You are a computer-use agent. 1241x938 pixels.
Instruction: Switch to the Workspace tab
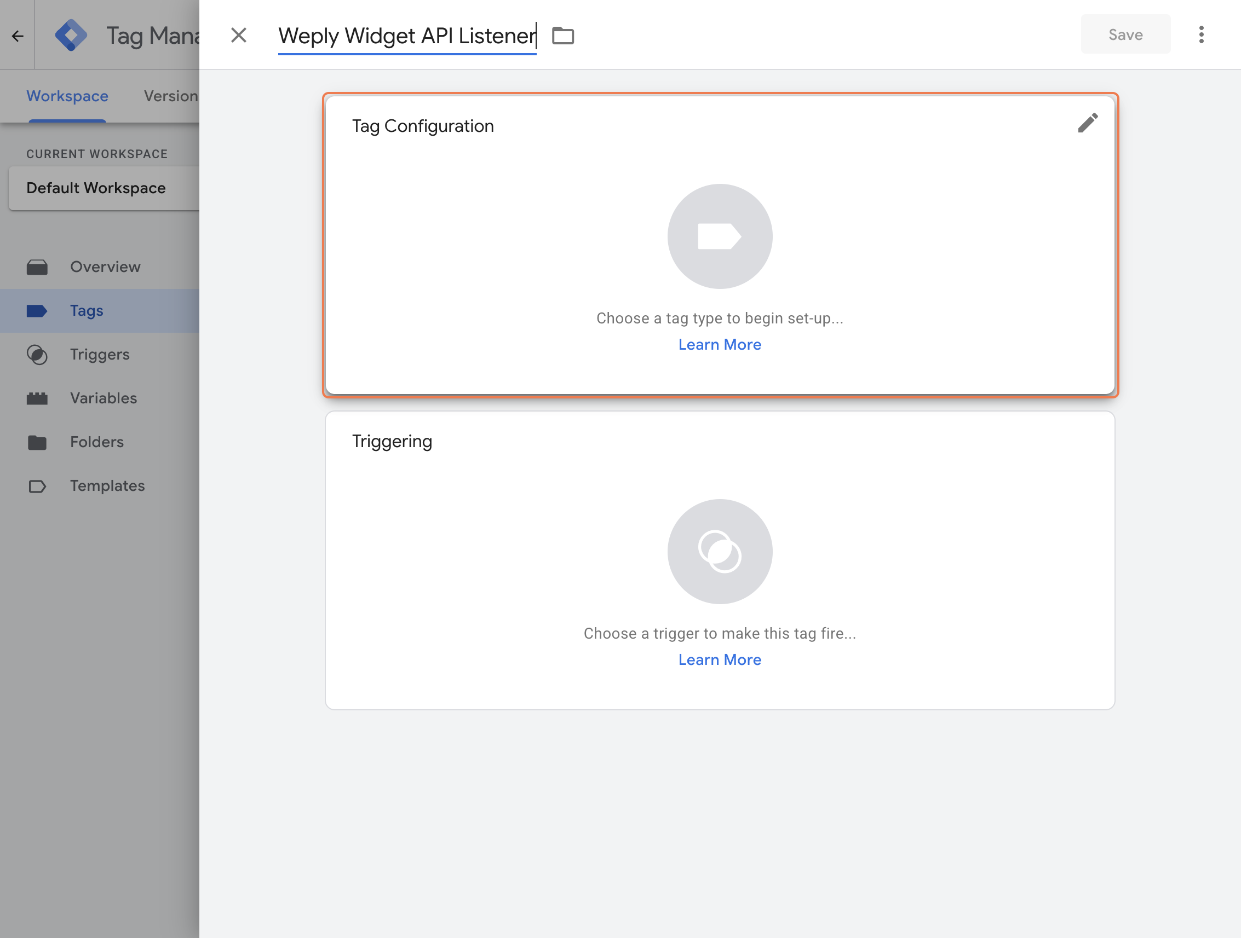point(67,96)
